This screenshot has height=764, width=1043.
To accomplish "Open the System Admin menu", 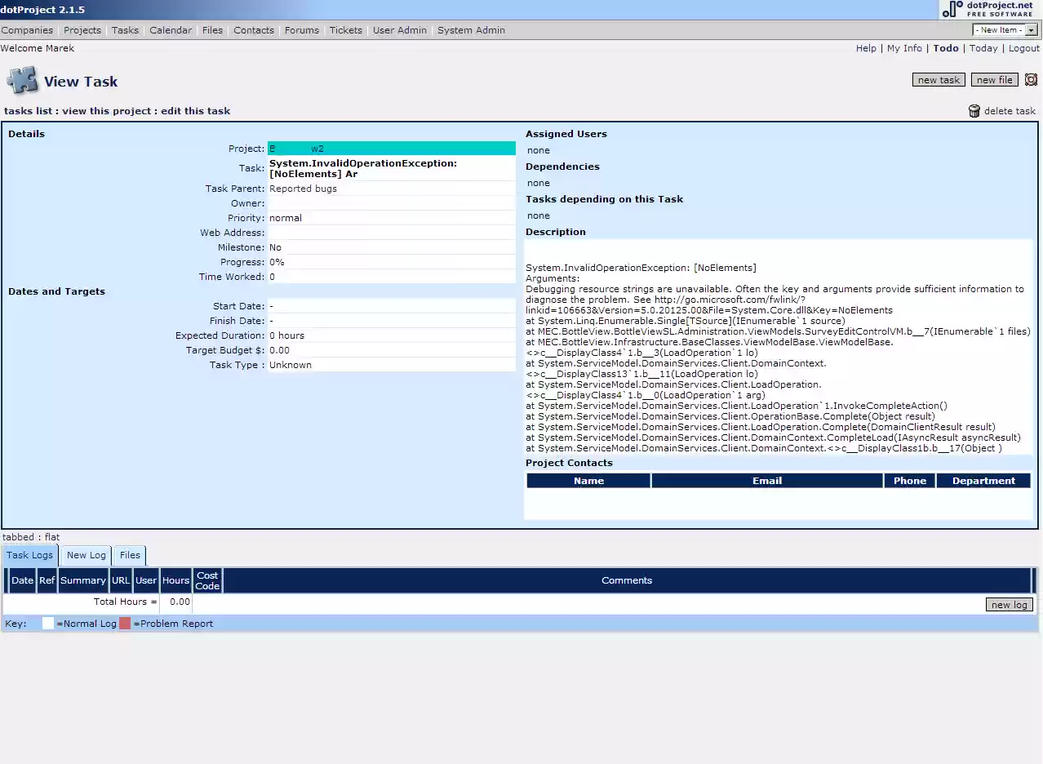I will pyautogui.click(x=471, y=30).
